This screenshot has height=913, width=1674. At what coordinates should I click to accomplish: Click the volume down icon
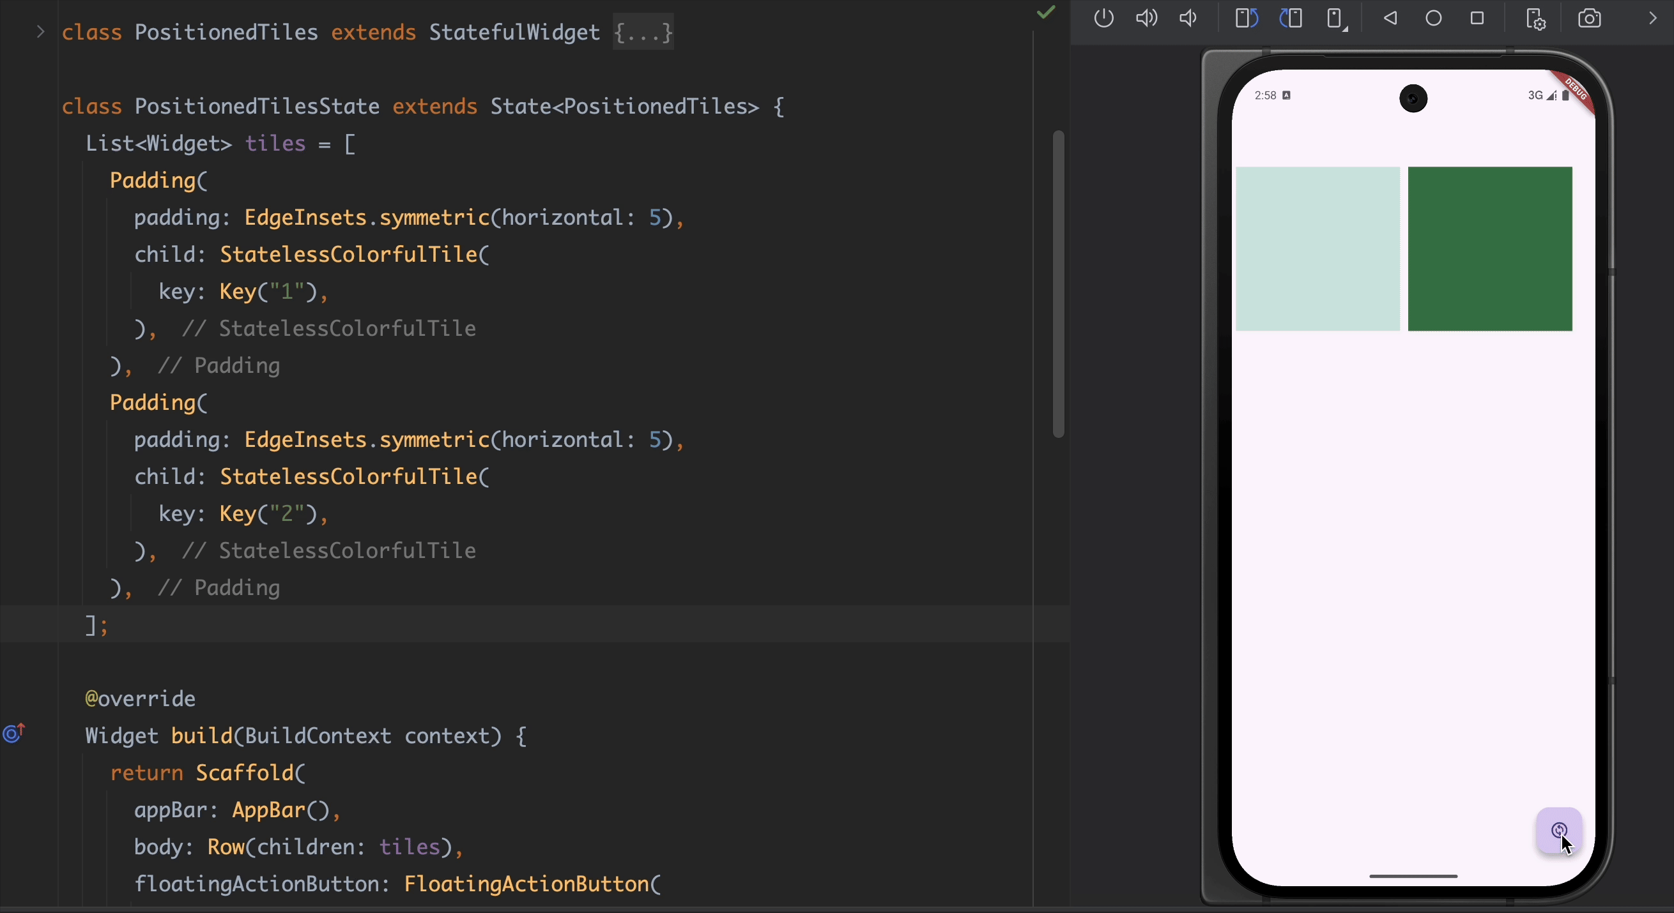tap(1188, 18)
